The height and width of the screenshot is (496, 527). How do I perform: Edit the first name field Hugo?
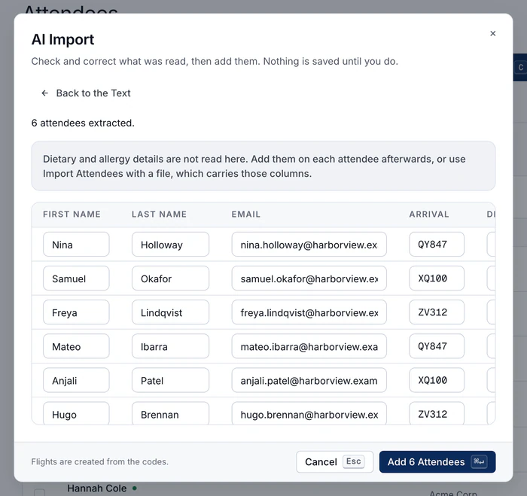click(76, 413)
